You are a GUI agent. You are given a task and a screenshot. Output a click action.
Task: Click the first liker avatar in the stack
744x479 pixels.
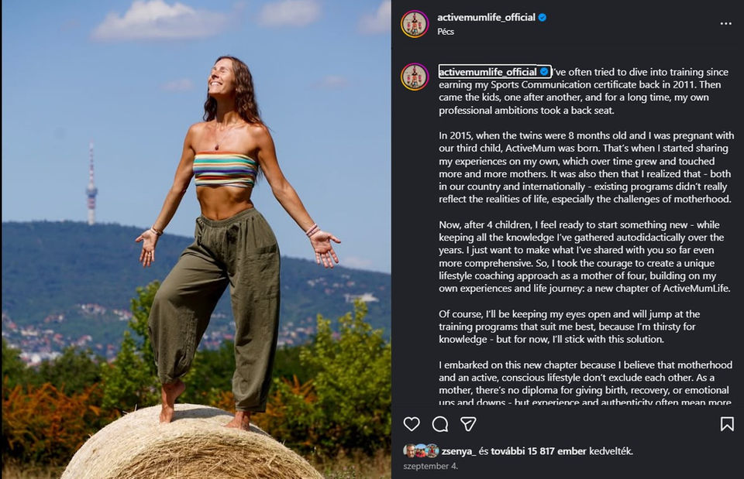408,450
